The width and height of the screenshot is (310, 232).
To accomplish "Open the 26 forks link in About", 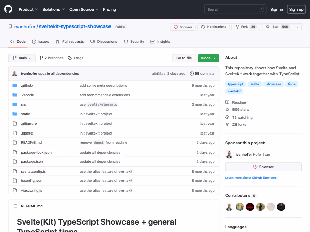I will coord(236,124).
